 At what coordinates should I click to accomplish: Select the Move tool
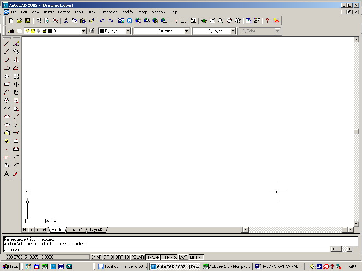coord(16,84)
